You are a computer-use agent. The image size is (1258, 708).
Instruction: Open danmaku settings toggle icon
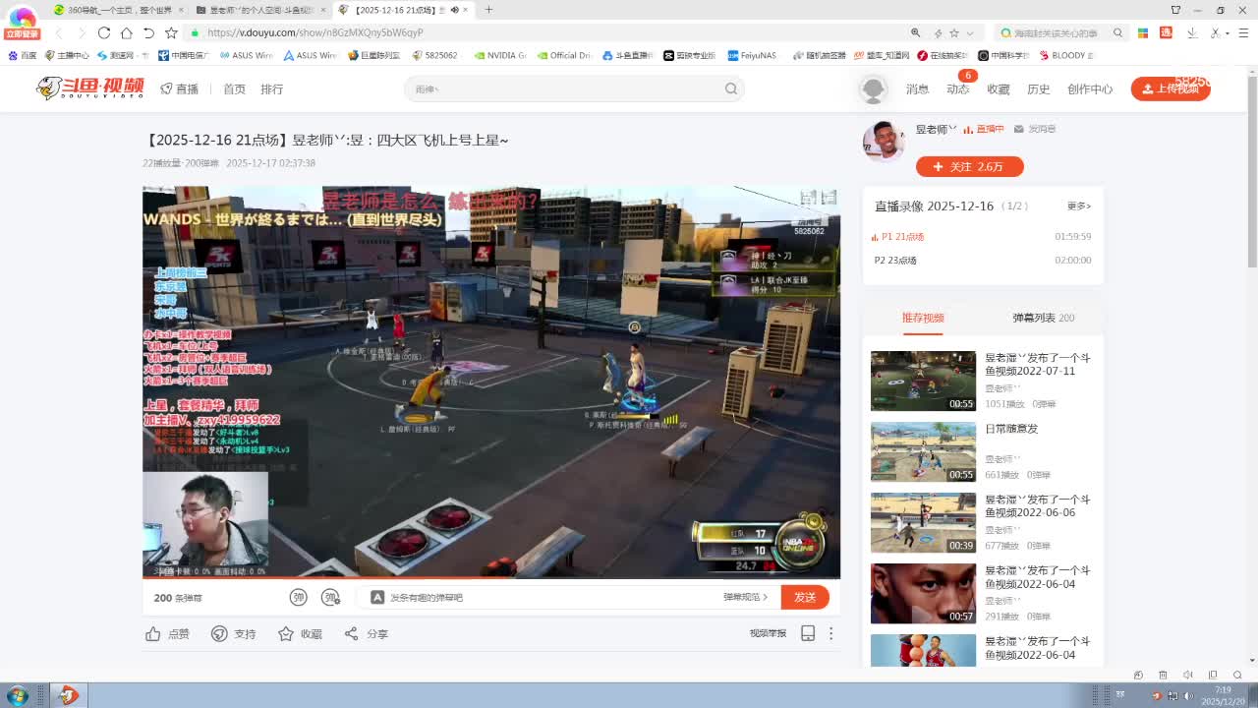[331, 597]
